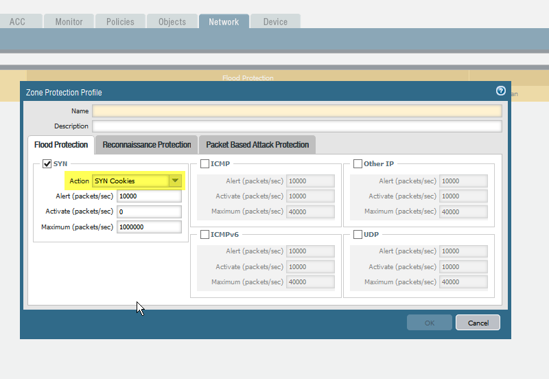Click the OK button

429,323
